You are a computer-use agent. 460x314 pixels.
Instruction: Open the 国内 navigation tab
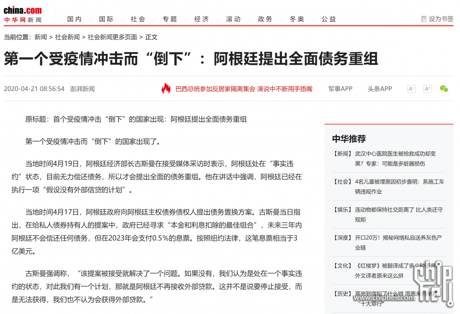[74, 19]
